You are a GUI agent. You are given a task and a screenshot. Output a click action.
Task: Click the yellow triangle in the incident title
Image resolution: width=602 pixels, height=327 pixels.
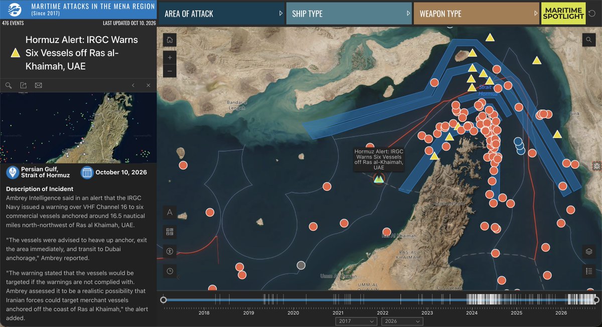pyautogui.click(x=16, y=53)
